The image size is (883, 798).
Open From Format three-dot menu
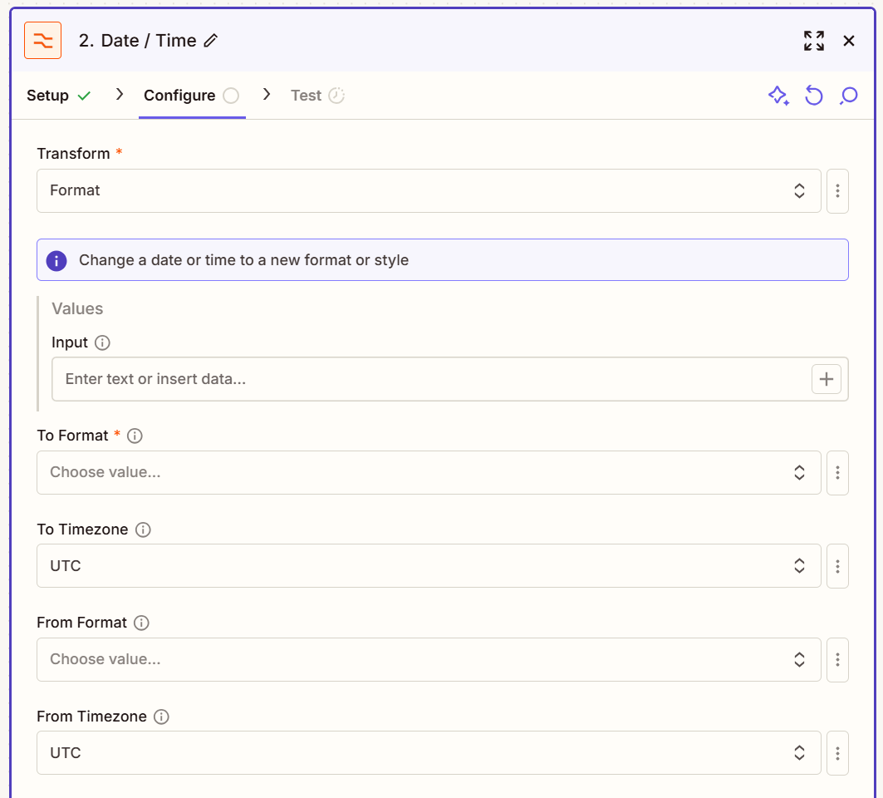pos(837,659)
